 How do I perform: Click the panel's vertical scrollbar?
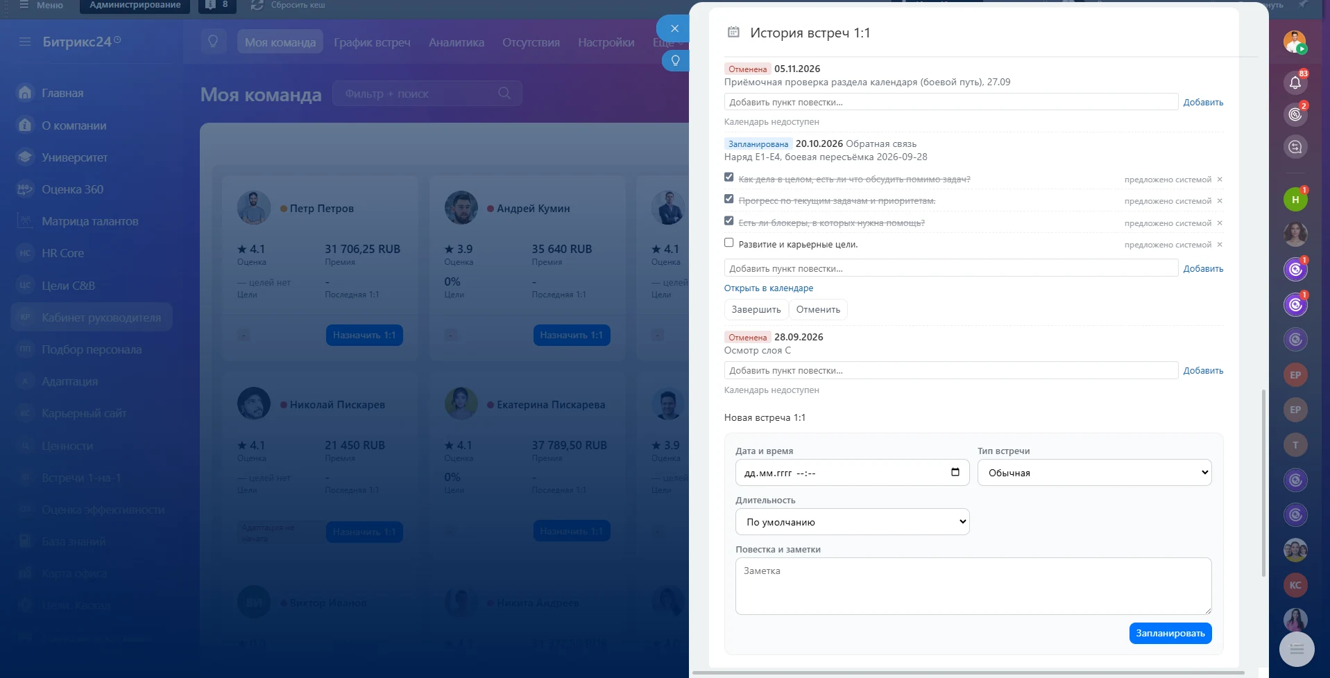click(1263, 483)
